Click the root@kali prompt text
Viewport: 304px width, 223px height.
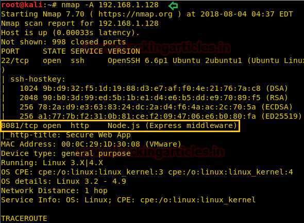[x=22, y=5]
